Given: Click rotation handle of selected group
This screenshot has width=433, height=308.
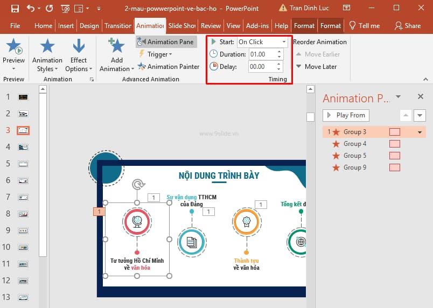Looking at the screenshot, I should click(x=138, y=184).
